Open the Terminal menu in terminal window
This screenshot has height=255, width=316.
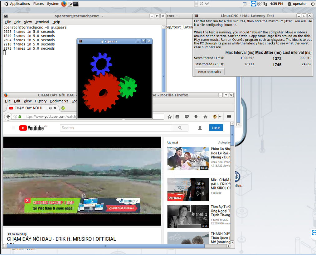tap(42, 22)
